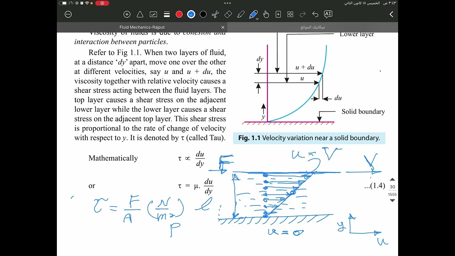Tap the red screen recording indicator

click(102, 3)
